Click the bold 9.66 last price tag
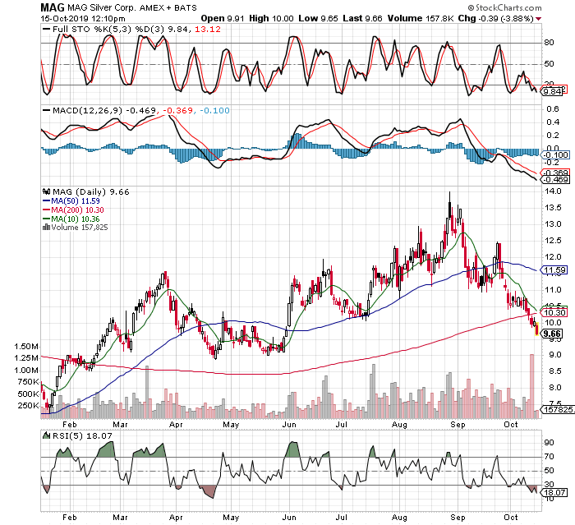The image size is (575, 525). click(x=552, y=334)
